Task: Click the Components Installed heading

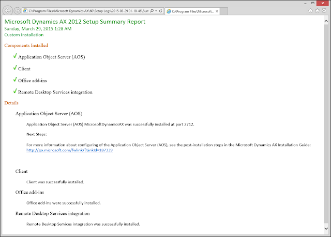Action: coord(26,45)
